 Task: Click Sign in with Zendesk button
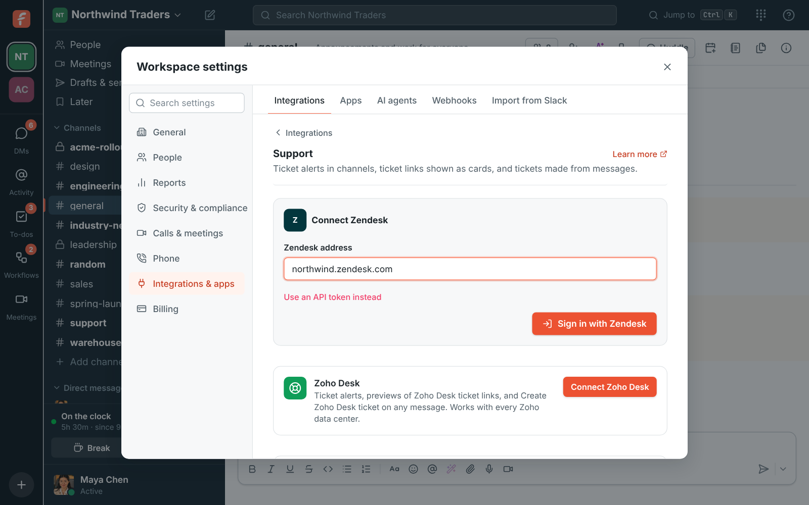[x=594, y=324]
